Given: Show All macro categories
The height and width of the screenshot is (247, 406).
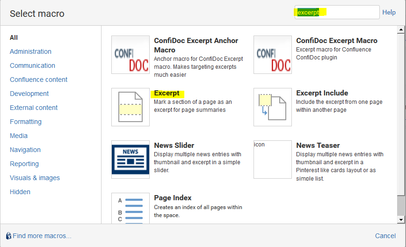Looking at the screenshot, I should (14, 37).
